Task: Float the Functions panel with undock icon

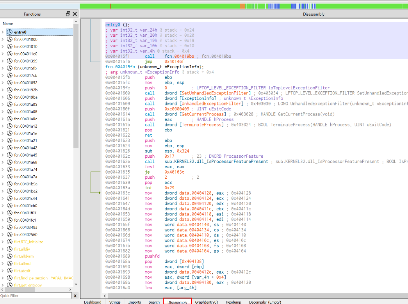Action: pyautogui.click(x=68, y=14)
